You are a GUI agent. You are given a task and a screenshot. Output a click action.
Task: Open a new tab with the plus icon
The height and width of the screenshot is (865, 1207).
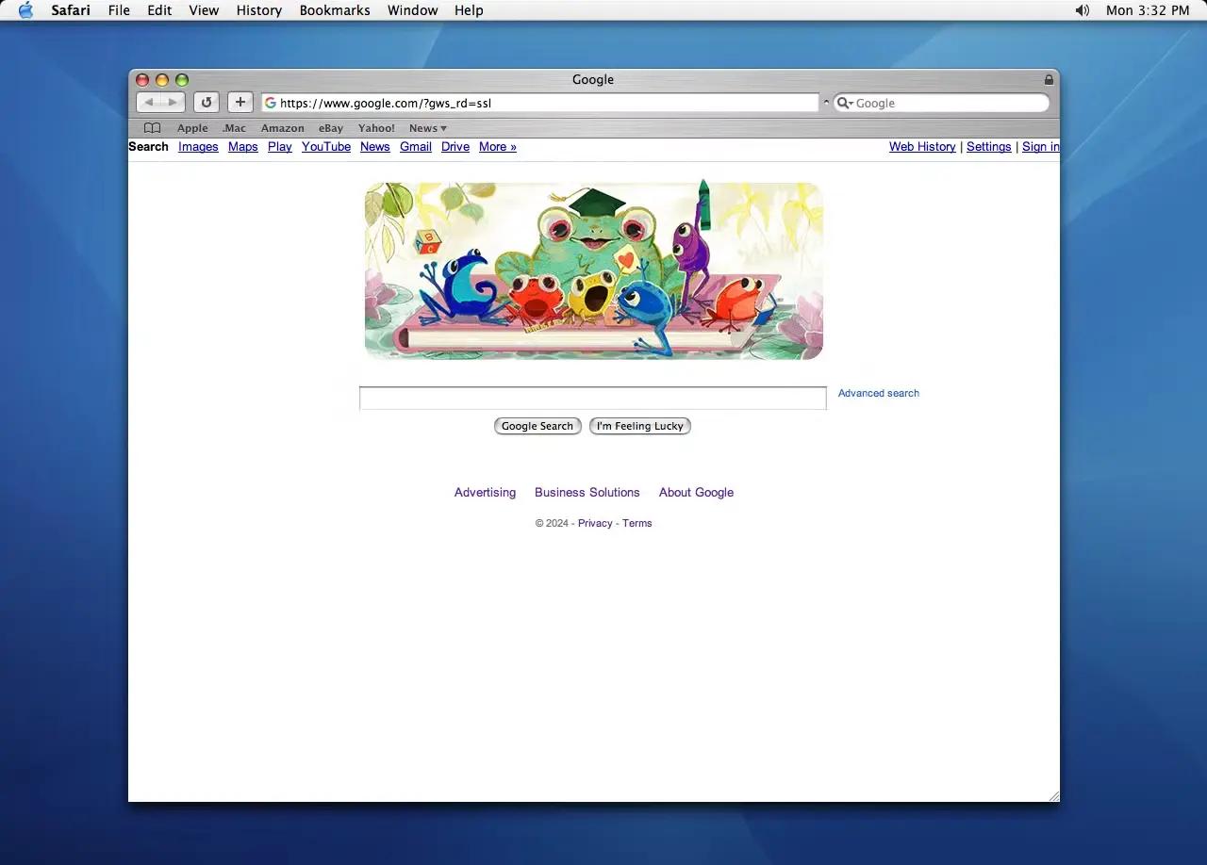(240, 102)
